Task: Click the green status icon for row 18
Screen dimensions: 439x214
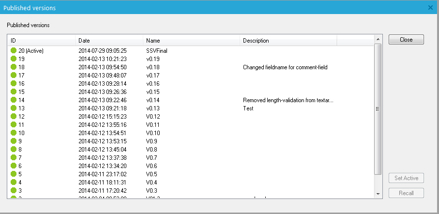Action: [14, 67]
